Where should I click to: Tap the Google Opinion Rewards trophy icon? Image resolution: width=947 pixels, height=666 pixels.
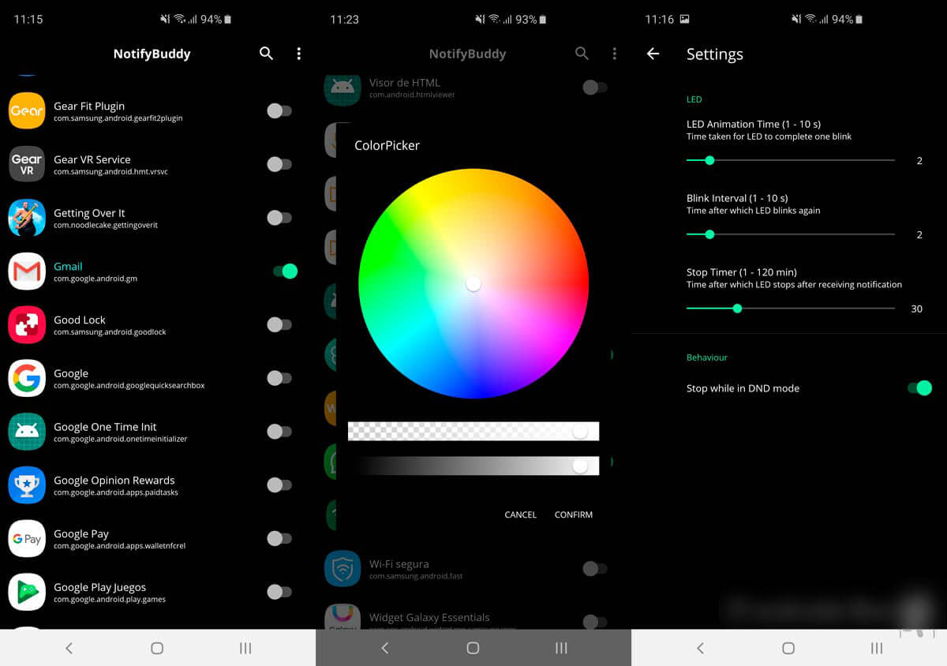[27, 485]
